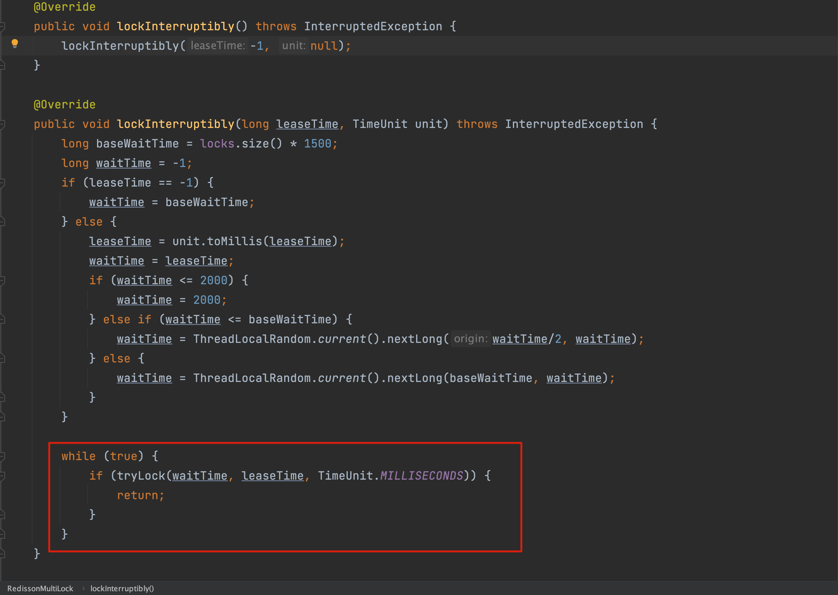Screen dimensions: 838x595
Task: Collapse the lockInterruptibly(long leaseTime, TimeUnit unit) method
Action: 2,124
